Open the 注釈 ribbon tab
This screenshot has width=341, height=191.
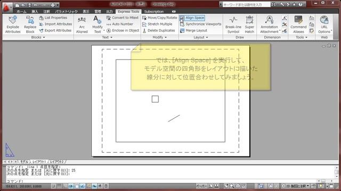46,12
